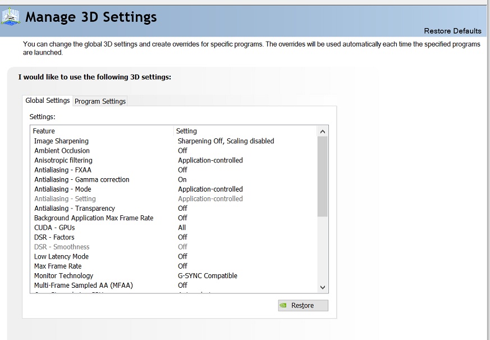Expand Anisotropic filtering Application-controlled value
490x340 pixels.
(x=210, y=160)
